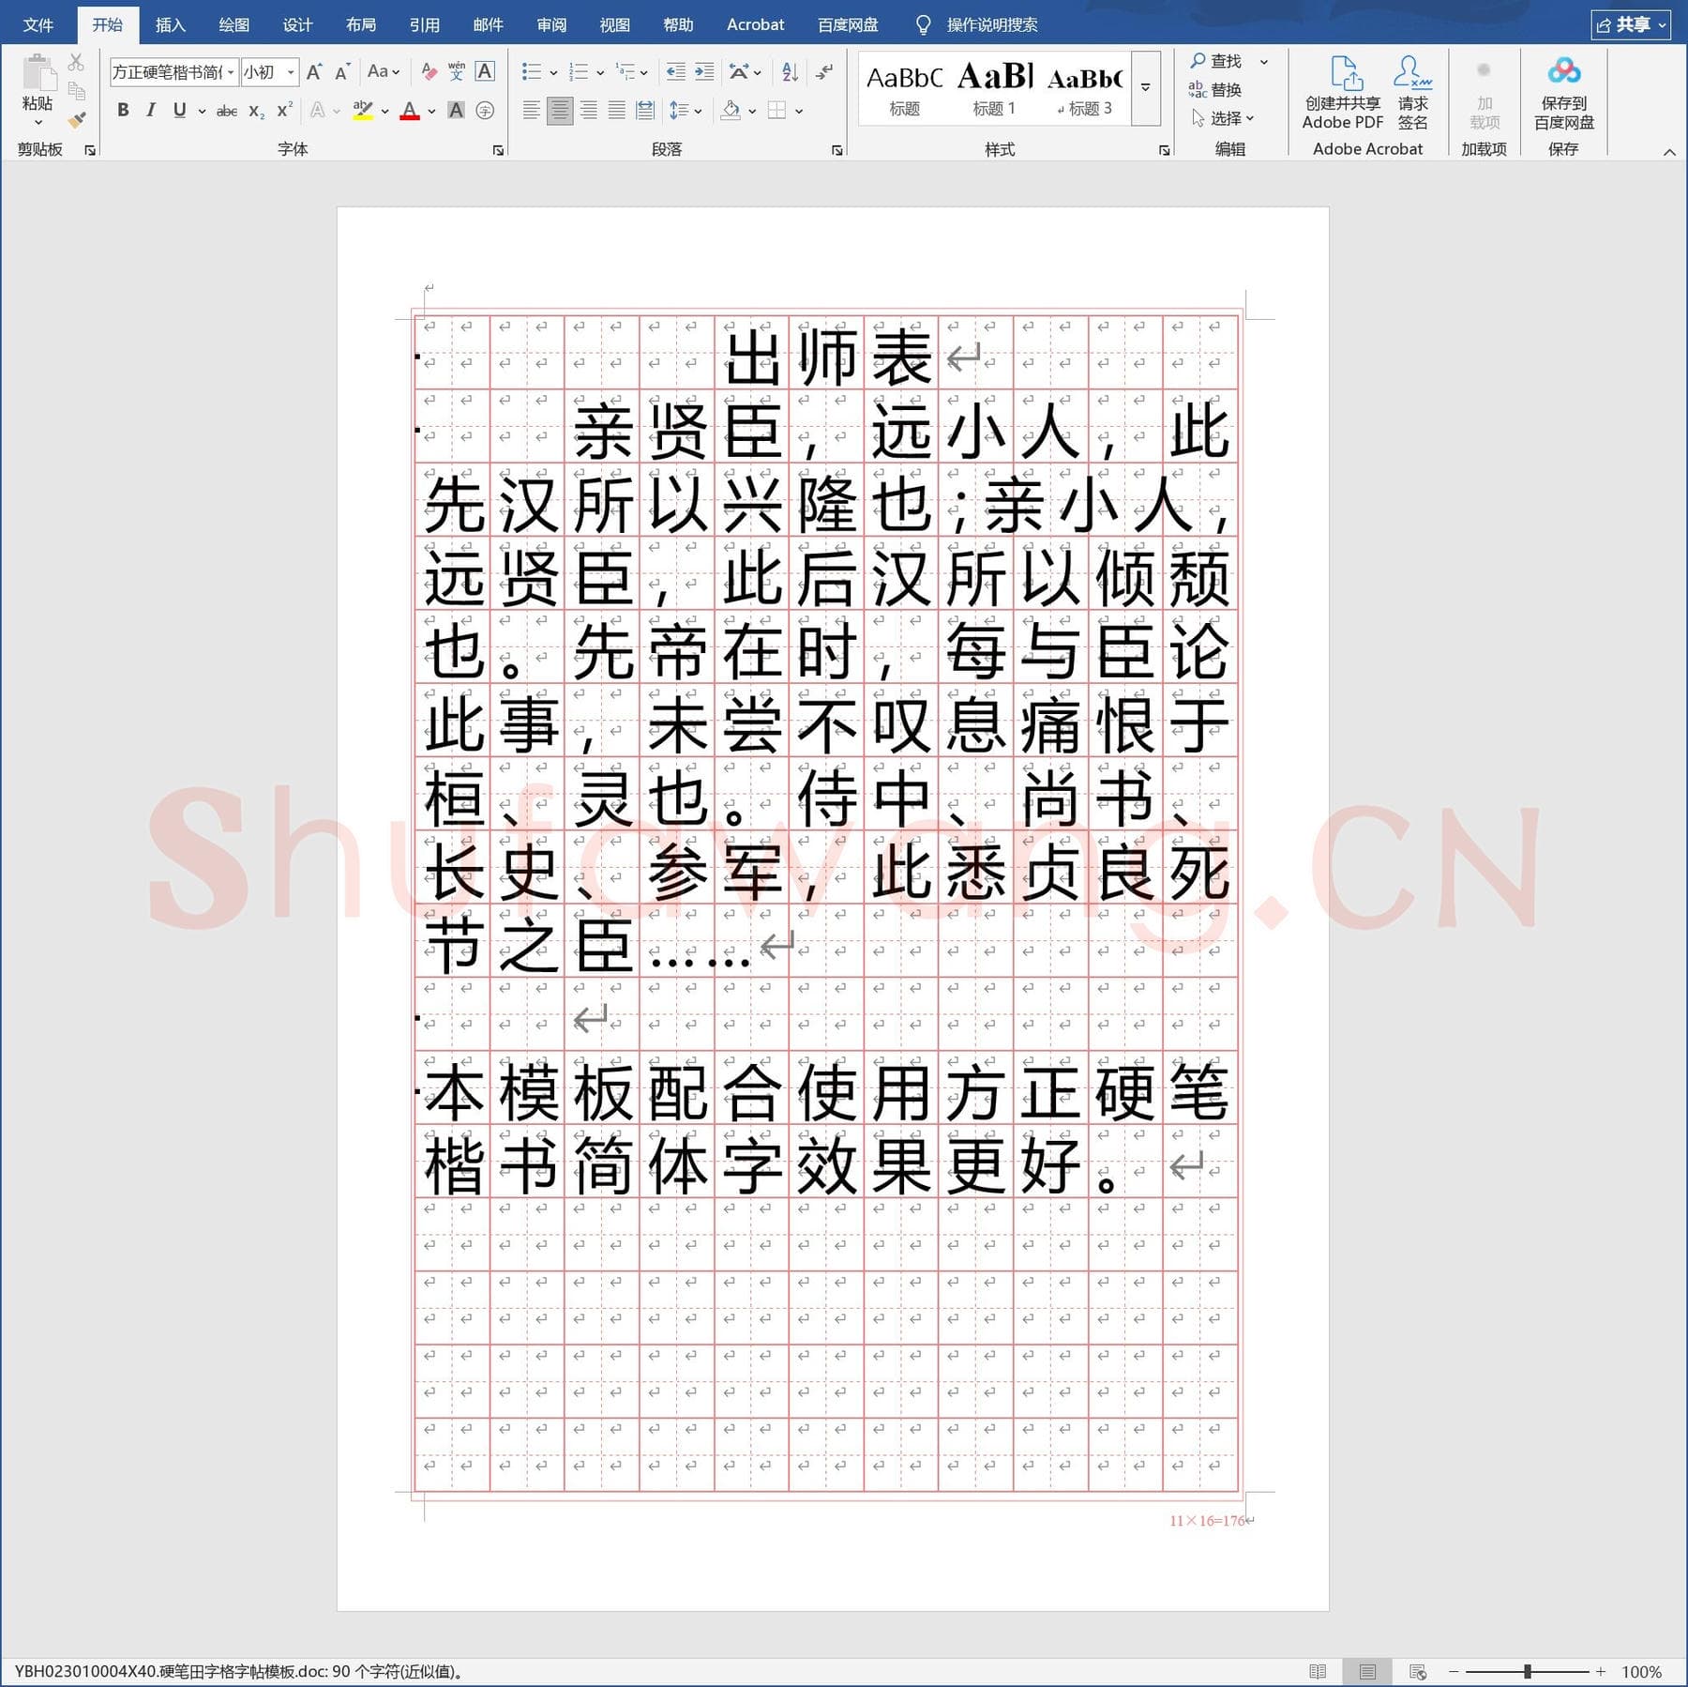Screen dimensions: 1688x1687
Task: Decrease the paragraph indent
Action: pyautogui.click(x=675, y=71)
